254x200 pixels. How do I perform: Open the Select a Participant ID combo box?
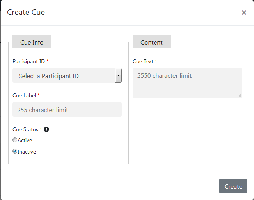tap(64, 76)
